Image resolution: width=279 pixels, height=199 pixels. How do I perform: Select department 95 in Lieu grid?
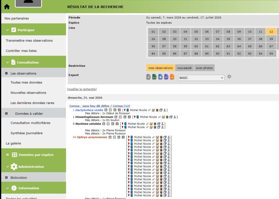pyautogui.click(x=271, y=54)
